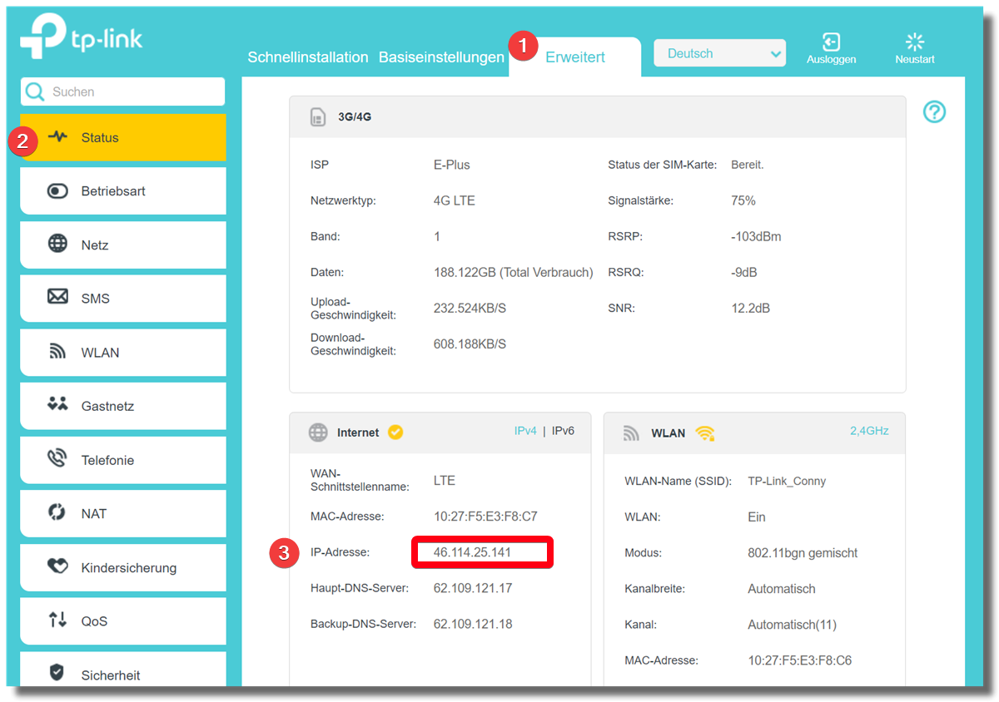
Task: Click the tp-link logo
Action: [82, 38]
